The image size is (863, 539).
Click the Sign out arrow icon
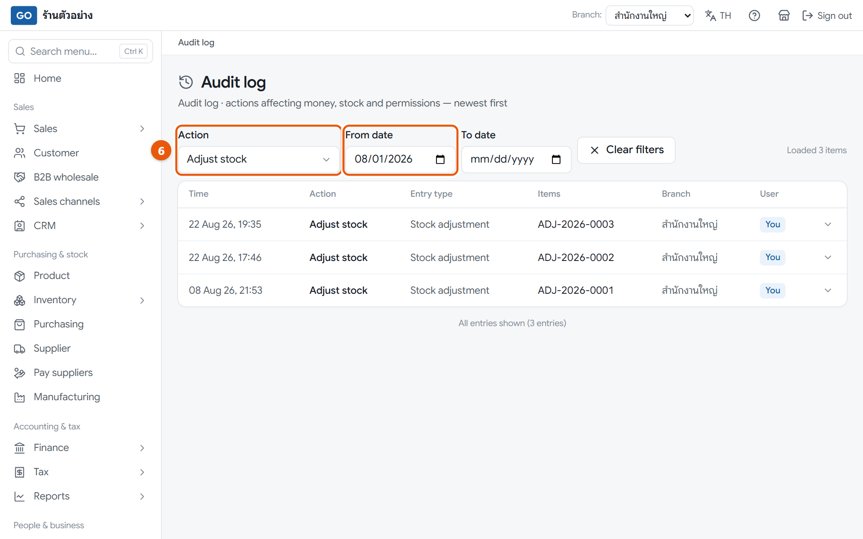tap(808, 16)
